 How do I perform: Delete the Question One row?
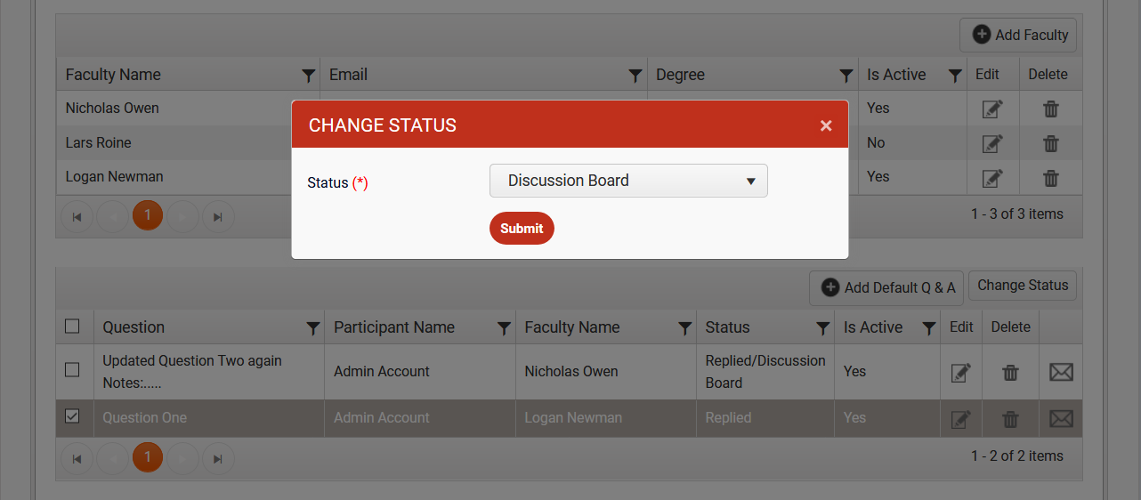click(1010, 418)
